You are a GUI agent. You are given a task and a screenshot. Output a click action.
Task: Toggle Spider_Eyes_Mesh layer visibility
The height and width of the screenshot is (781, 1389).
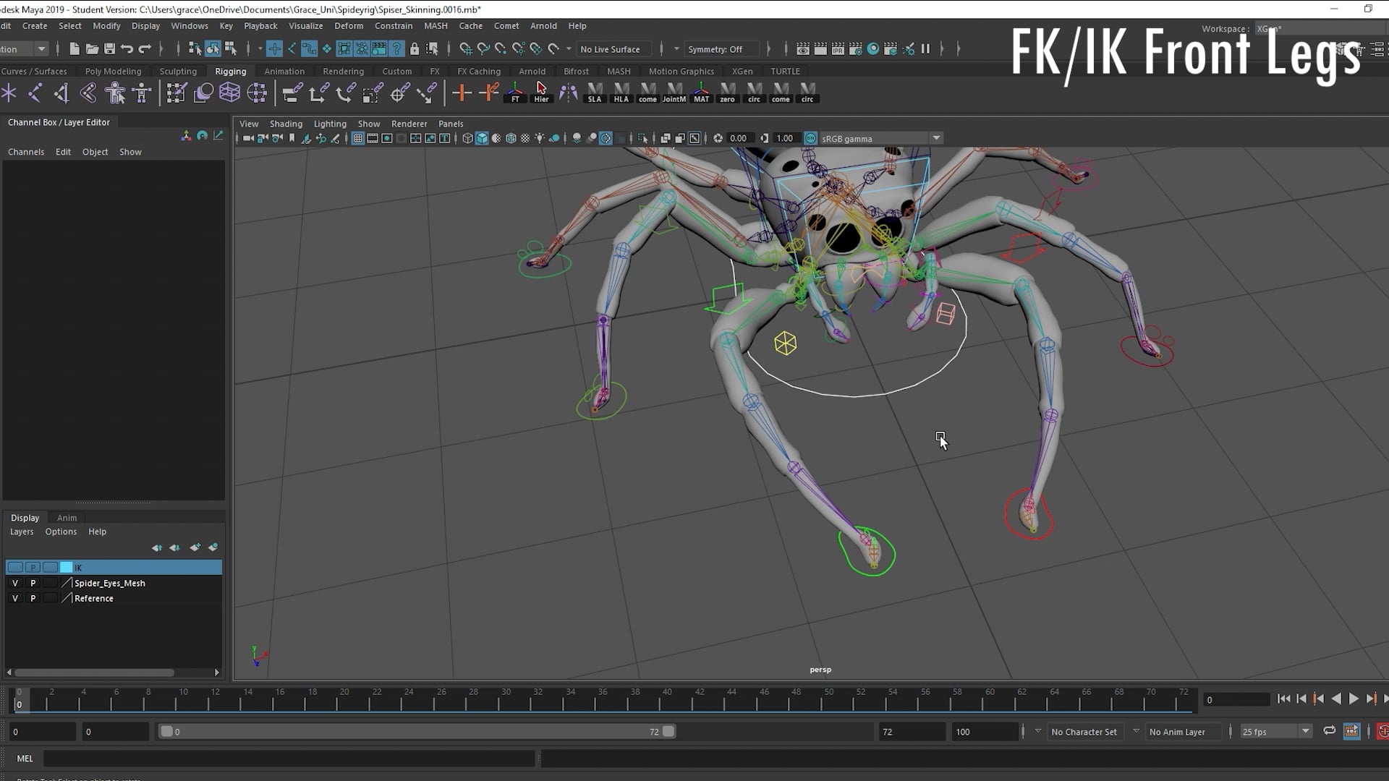14,583
